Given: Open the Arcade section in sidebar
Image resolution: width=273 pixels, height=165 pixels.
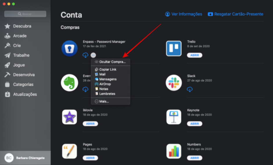Looking at the screenshot, I should pyautogui.click(x=16, y=36).
